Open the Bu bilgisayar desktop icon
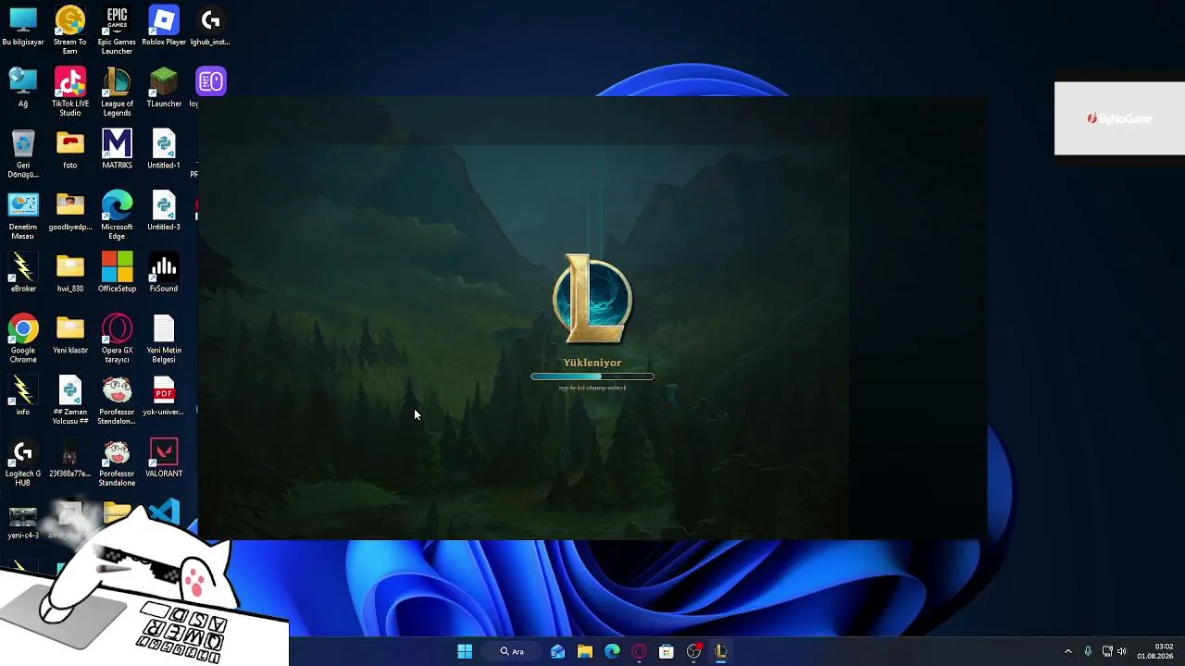 click(x=23, y=27)
